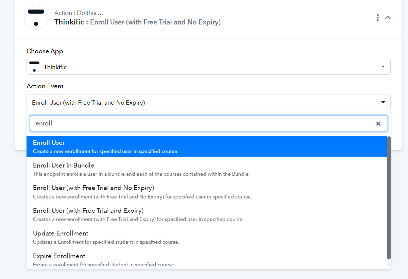Collapse the Thinkific action step with the chevron
Viewport: 408px width, 279px height.
coord(388,18)
